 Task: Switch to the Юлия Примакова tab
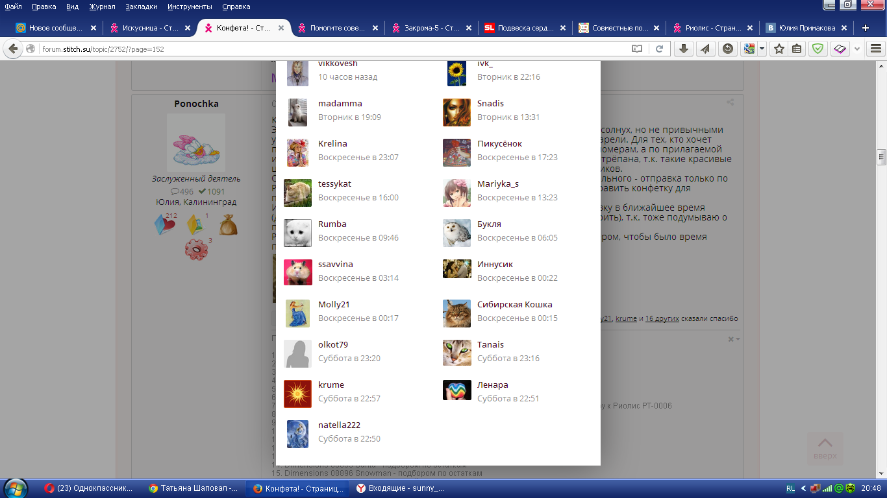807,28
